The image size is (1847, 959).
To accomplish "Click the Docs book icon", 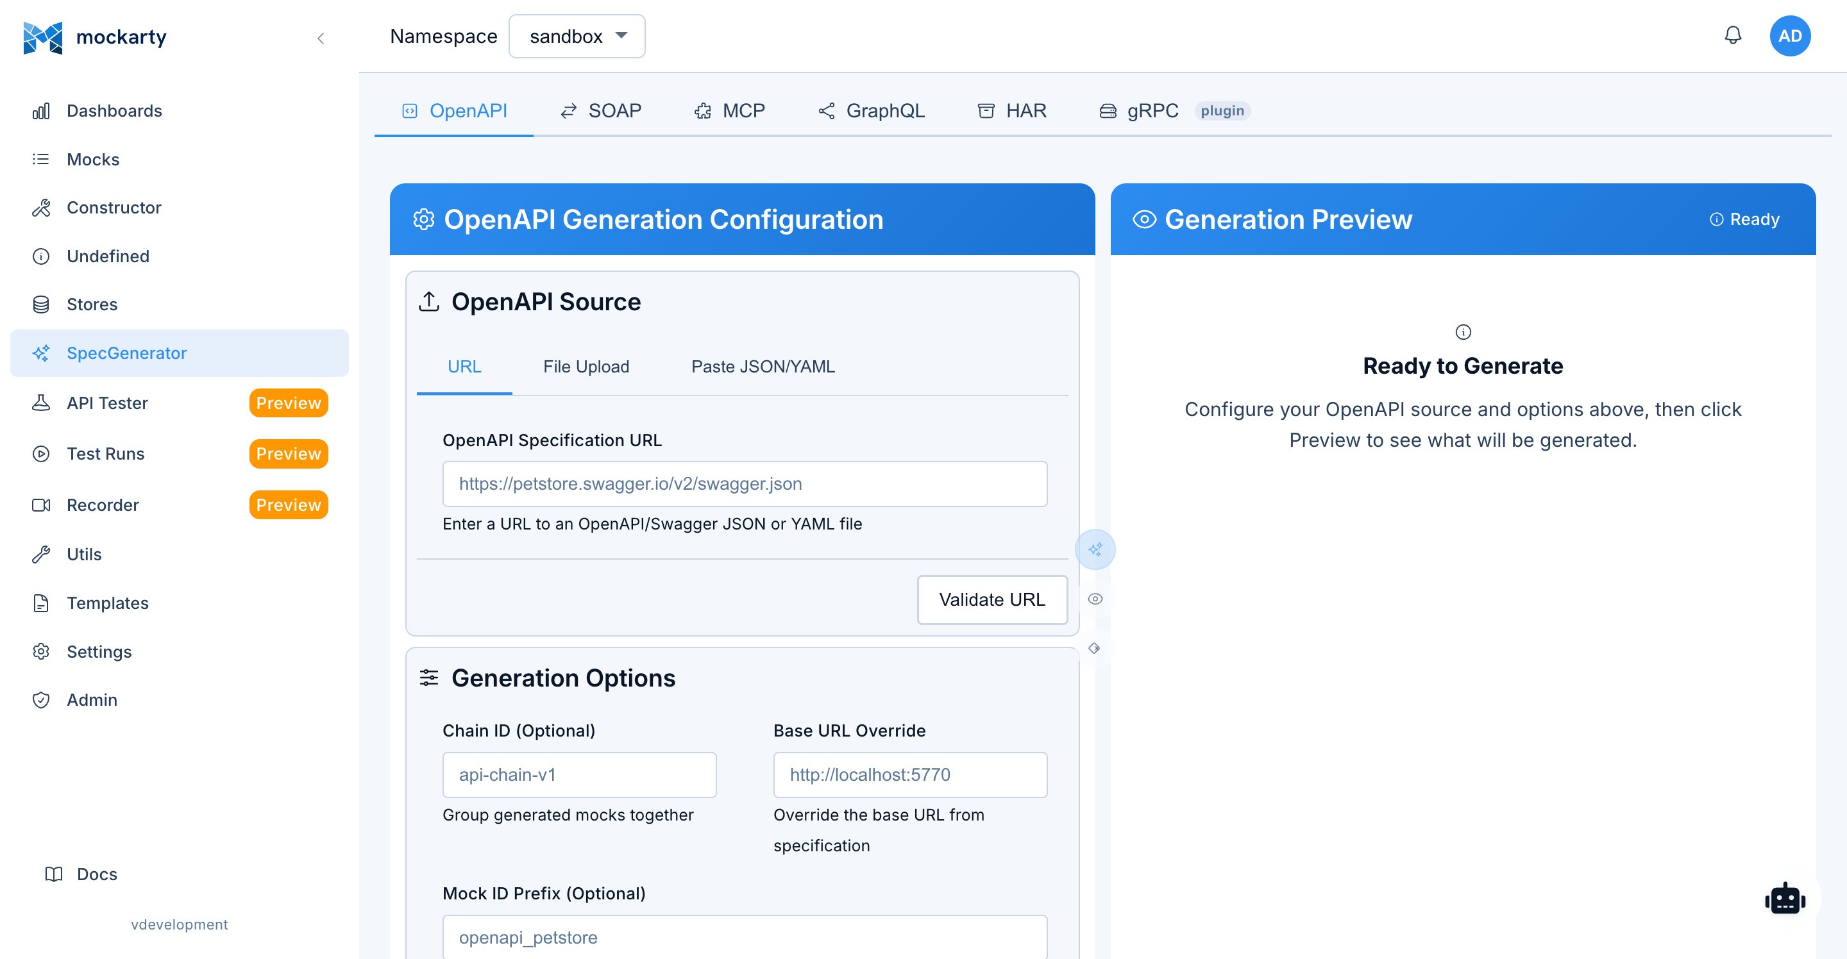I will 54,874.
